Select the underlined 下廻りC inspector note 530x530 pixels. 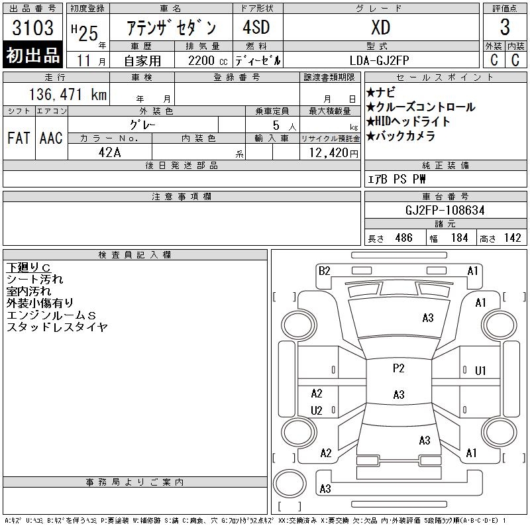28,268
